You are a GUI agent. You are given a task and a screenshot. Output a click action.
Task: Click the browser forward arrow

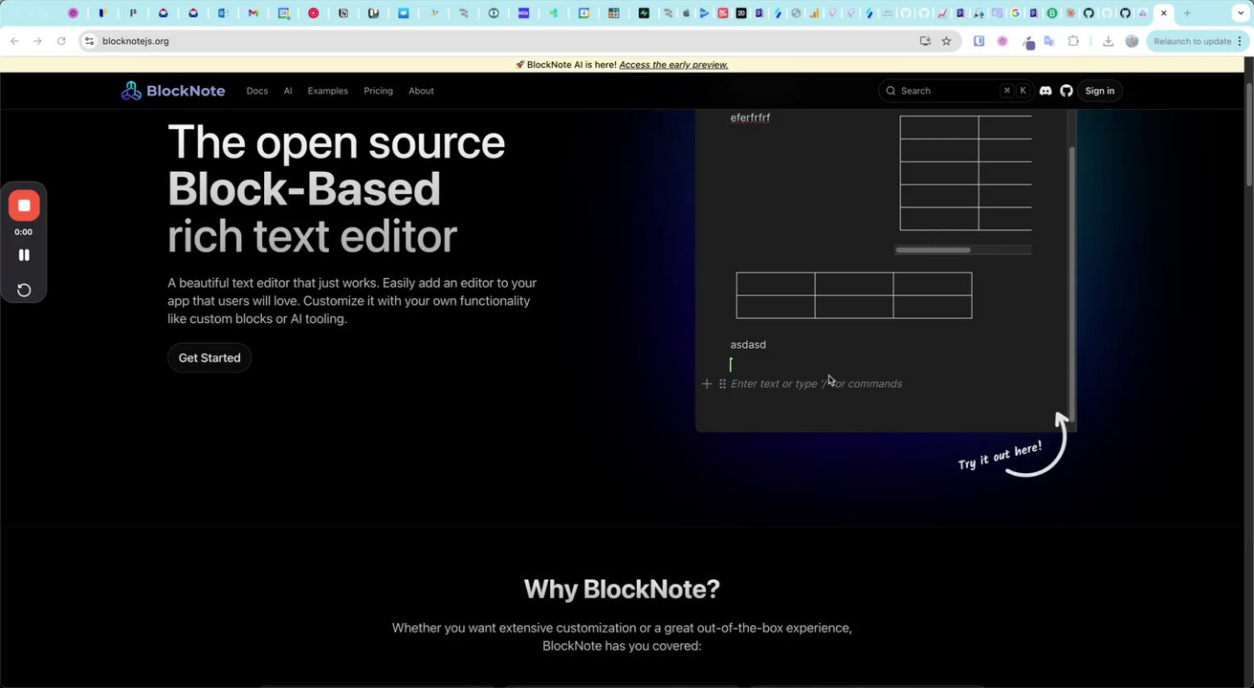tap(37, 41)
